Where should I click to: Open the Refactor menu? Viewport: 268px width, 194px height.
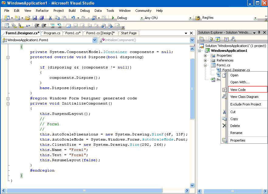pos(42,11)
